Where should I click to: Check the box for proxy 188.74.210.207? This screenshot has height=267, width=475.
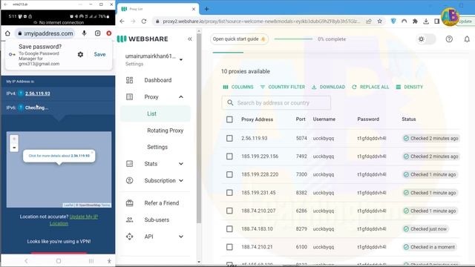tap(229, 211)
